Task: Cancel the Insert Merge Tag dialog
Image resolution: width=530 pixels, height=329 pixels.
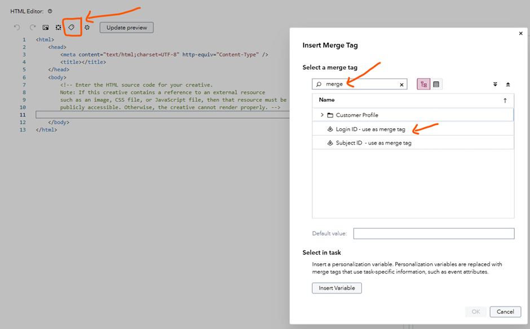Action: (x=505, y=312)
